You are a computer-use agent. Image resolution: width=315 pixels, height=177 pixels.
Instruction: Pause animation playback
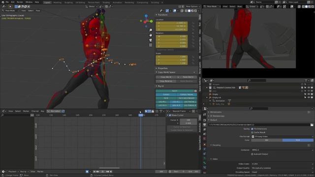click(103, 172)
